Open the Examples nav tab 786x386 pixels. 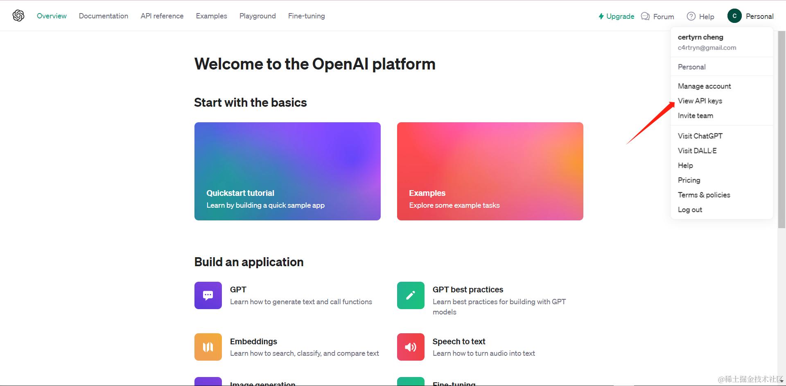pos(212,16)
